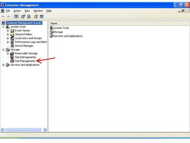Screen dimensions: 190x143
Task: Click Export List toolbar icon
Action: click(x=29, y=17)
